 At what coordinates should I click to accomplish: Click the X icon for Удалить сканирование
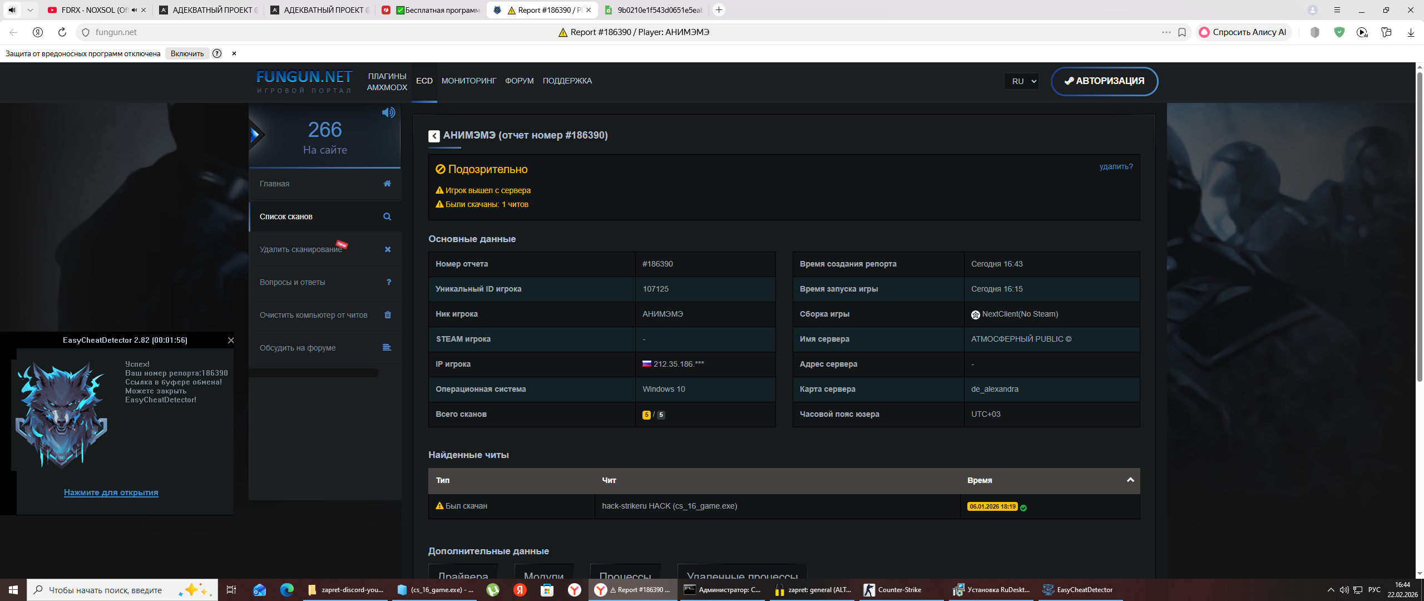pyautogui.click(x=388, y=249)
